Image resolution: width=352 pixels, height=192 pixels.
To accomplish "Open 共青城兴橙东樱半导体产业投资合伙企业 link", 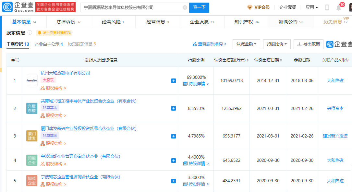I will click(x=89, y=101).
